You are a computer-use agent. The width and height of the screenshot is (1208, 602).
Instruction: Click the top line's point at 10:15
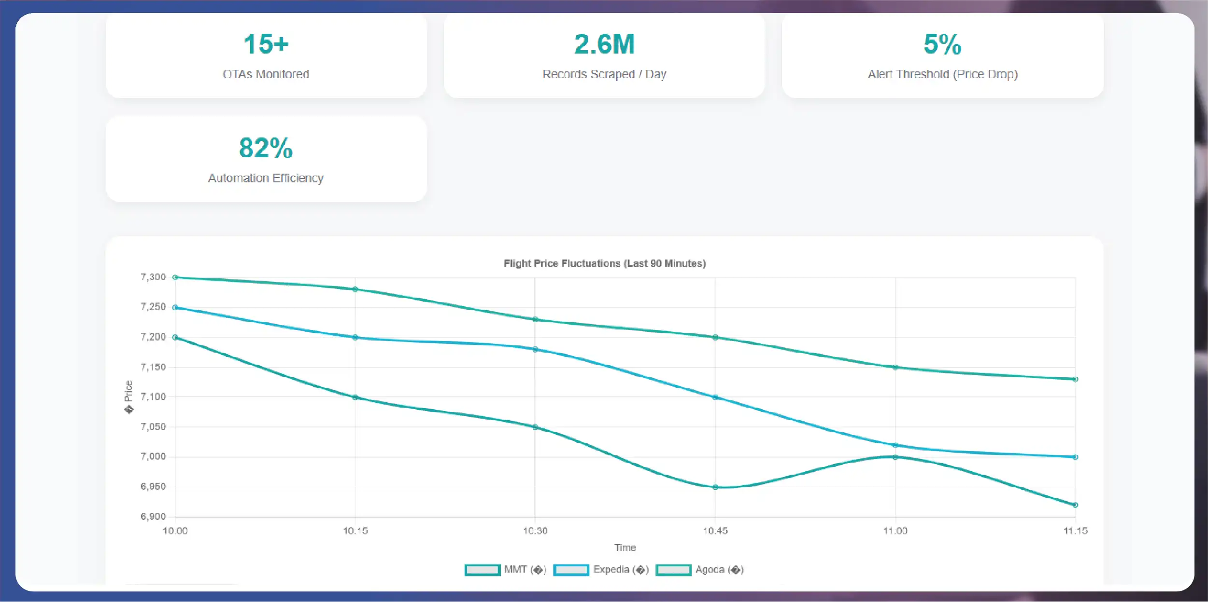[355, 289]
